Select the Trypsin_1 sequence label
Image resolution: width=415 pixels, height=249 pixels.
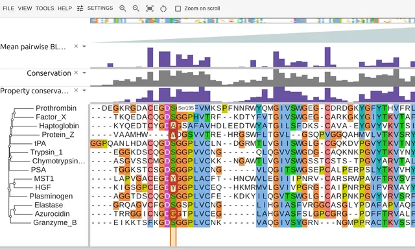(x=46, y=152)
